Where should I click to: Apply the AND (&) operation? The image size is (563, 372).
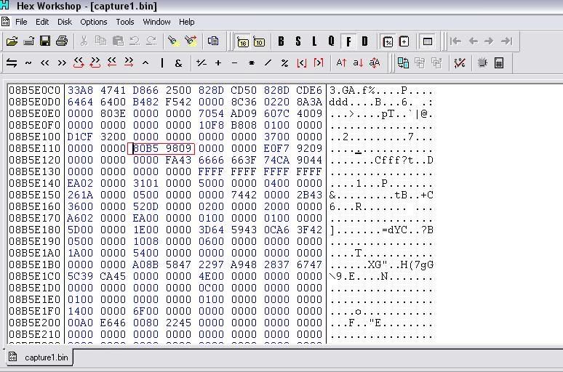[x=178, y=63]
